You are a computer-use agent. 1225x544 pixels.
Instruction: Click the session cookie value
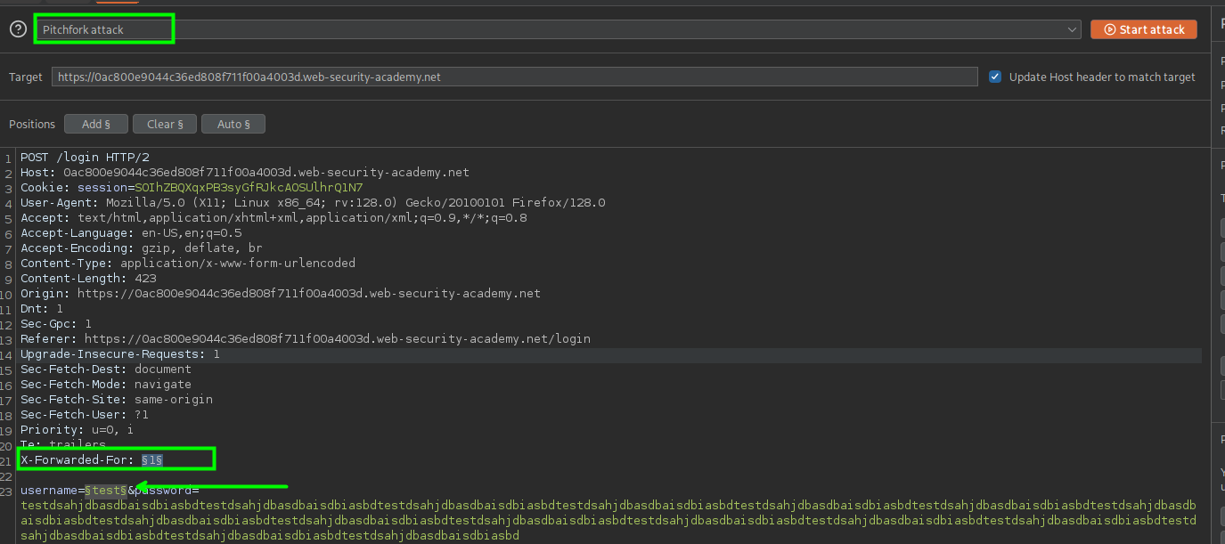[x=249, y=188]
